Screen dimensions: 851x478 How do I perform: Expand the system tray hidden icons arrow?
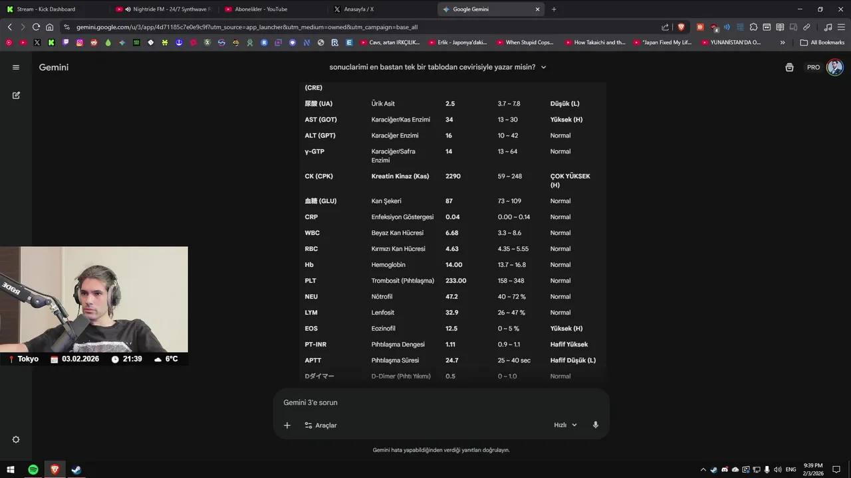pyautogui.click(x=703, y=469)
